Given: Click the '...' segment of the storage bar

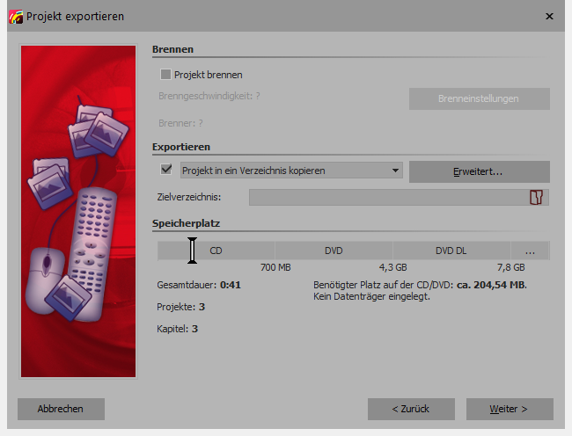Looking at the screenshot, I should pyautogui.click(x=530, y=251).
